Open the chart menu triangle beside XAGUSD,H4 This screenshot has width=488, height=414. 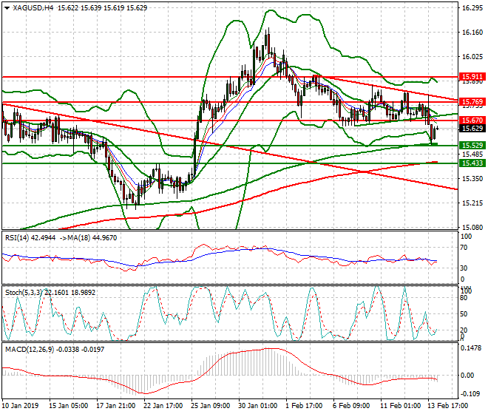[x=7, y=8]
